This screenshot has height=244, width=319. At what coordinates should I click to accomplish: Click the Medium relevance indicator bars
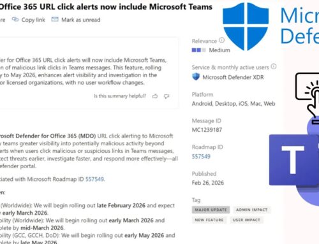point(198,50)
